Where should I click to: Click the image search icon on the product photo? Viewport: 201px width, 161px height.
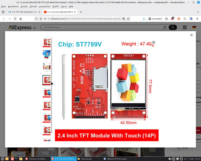[154, 43]
